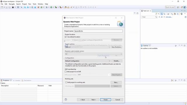Click the Debug bug toolbar icon
Screen dimensions: 187x105
point(47,7)
